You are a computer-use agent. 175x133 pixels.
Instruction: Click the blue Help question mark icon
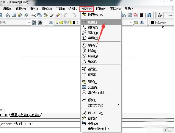(x=149, y=15)
